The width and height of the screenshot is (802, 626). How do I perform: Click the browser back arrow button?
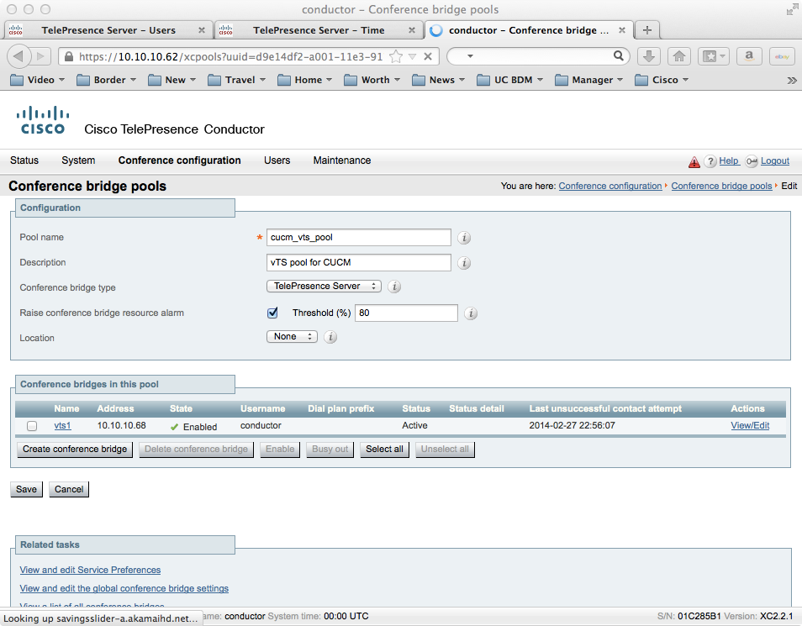click(x=18, y=56)
